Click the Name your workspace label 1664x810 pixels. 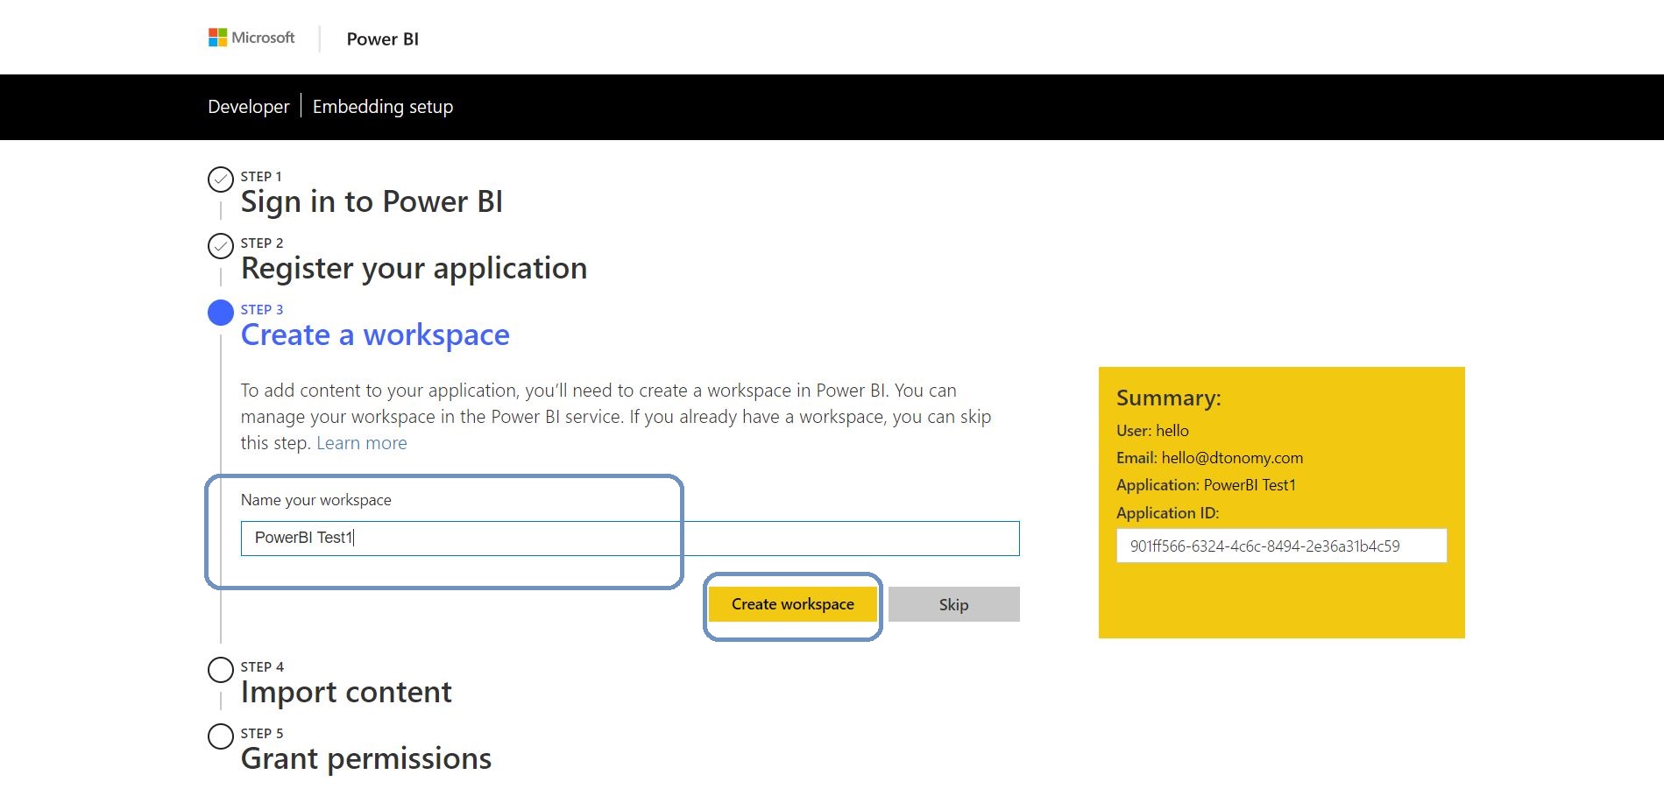pyautogui.click(x=315, y=500)
